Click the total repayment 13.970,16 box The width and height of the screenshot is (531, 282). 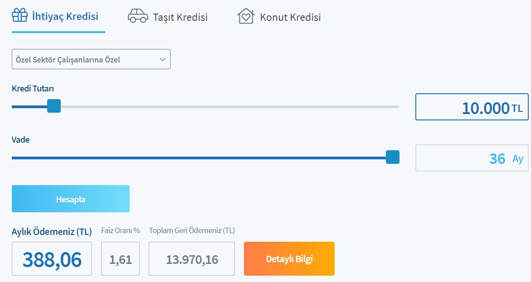(191, 259)
